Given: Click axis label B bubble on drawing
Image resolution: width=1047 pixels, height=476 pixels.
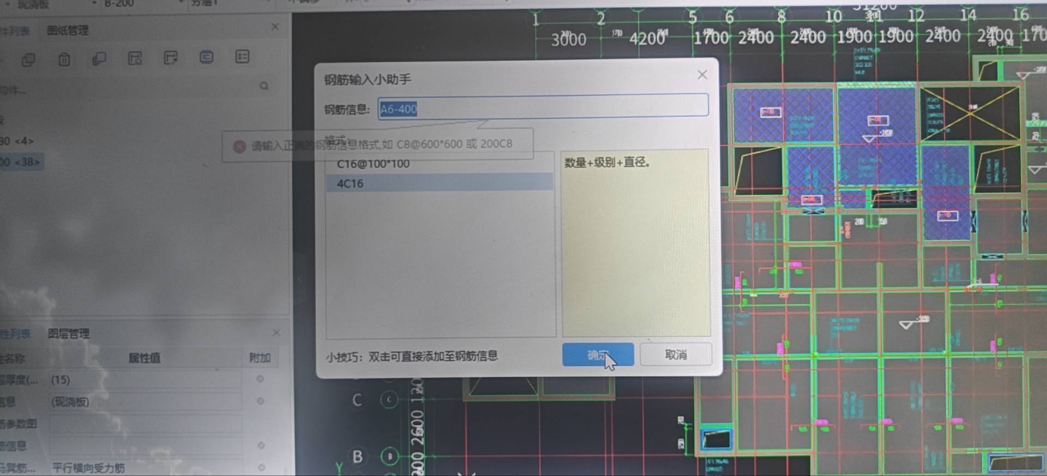Looking at the screenshot, I should pos(390,456).
